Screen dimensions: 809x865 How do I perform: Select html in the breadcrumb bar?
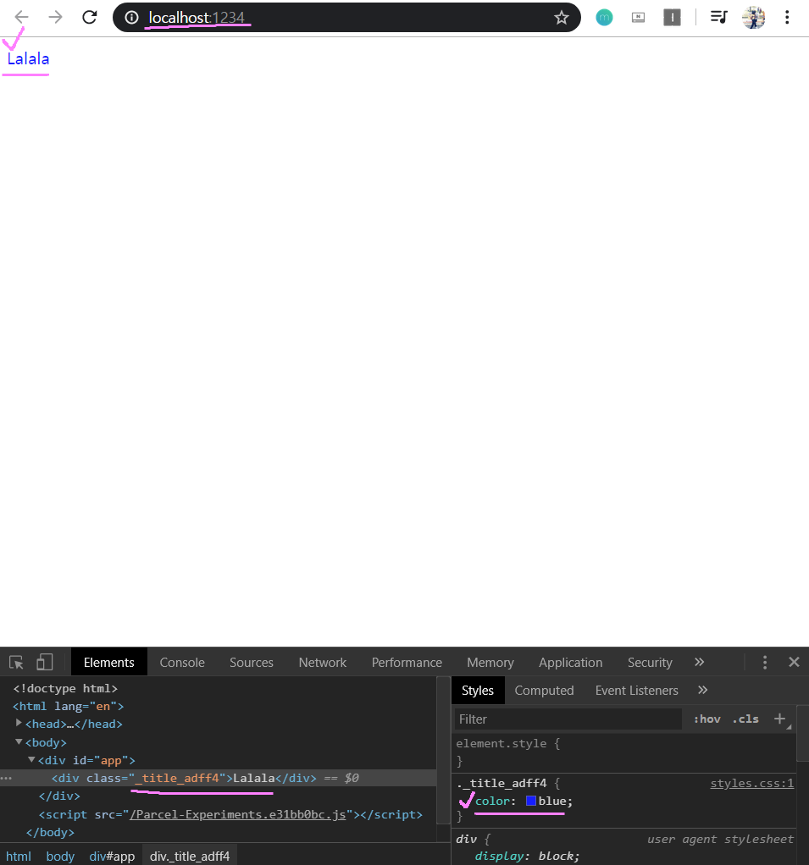pos(19,856)
